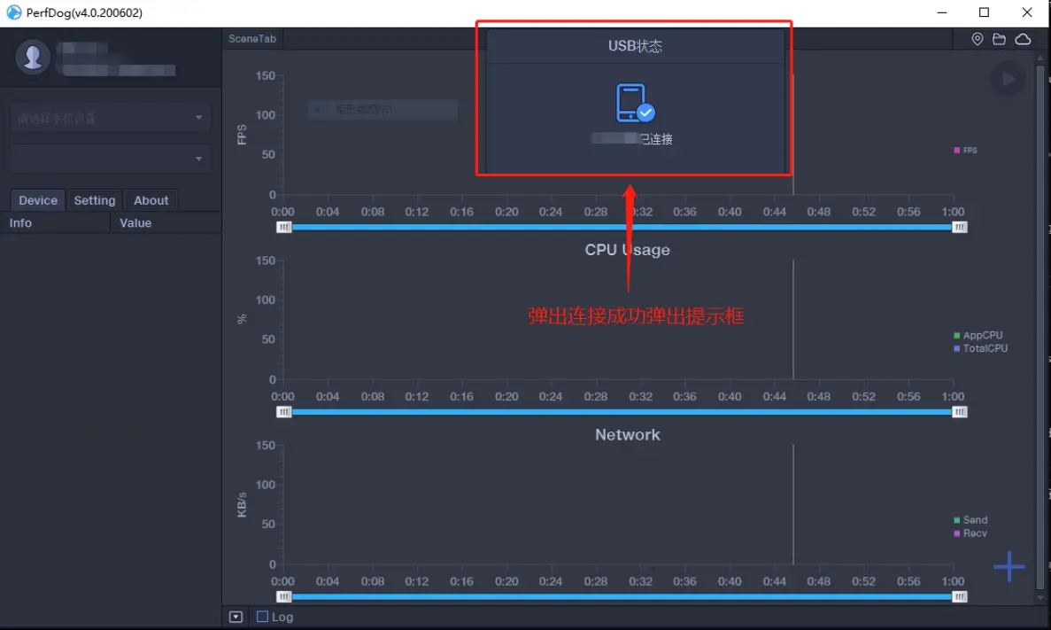Click the connected phone icon in USB dialog
Screen dimensions: 1051x630
(635, 103)
